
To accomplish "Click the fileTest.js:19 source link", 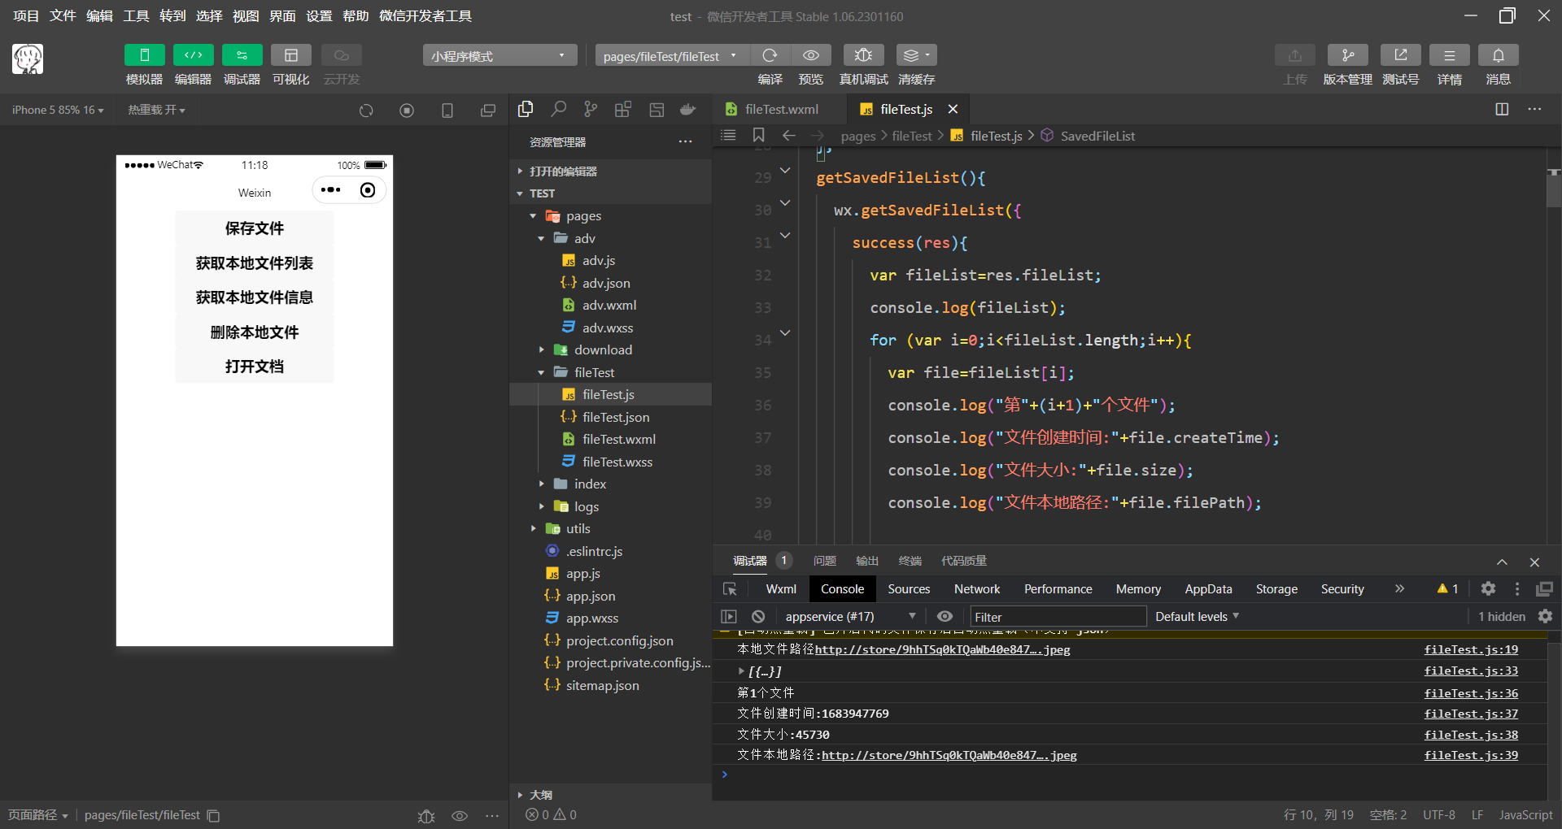I will pyautogui.click(x=1470, y=649).
